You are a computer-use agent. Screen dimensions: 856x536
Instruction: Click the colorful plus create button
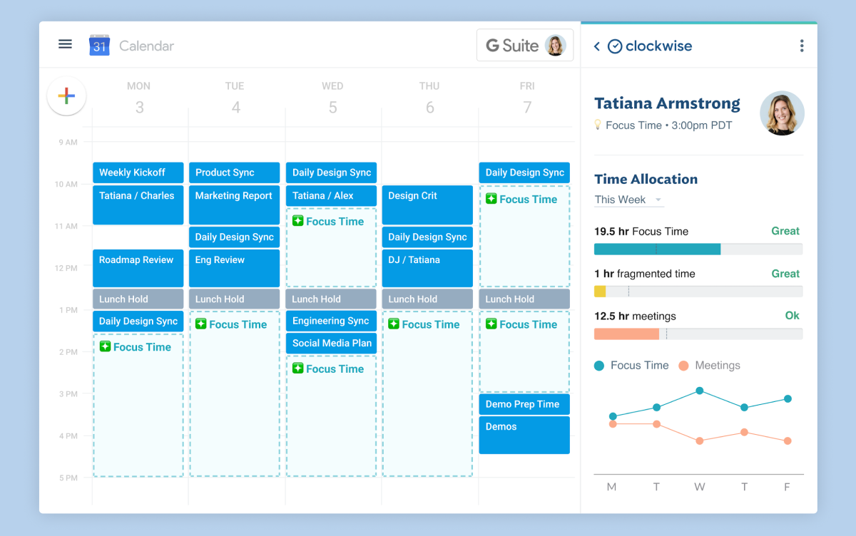coord(66,96)
